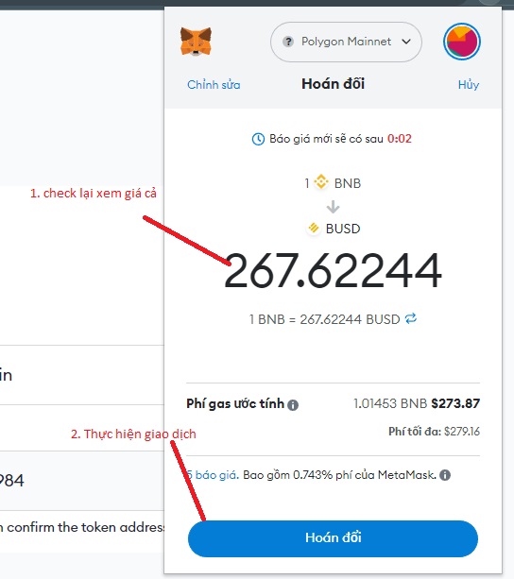Image resolution: width=514 pixels, height=579 pixels.
Task: Click the 1 BNB = 267.62244 BUSD rate
Action: (325, 319)
